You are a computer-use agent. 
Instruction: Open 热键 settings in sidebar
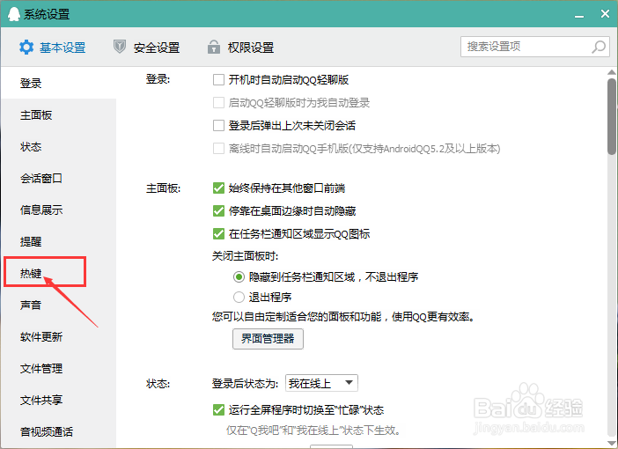coord(59,273)
